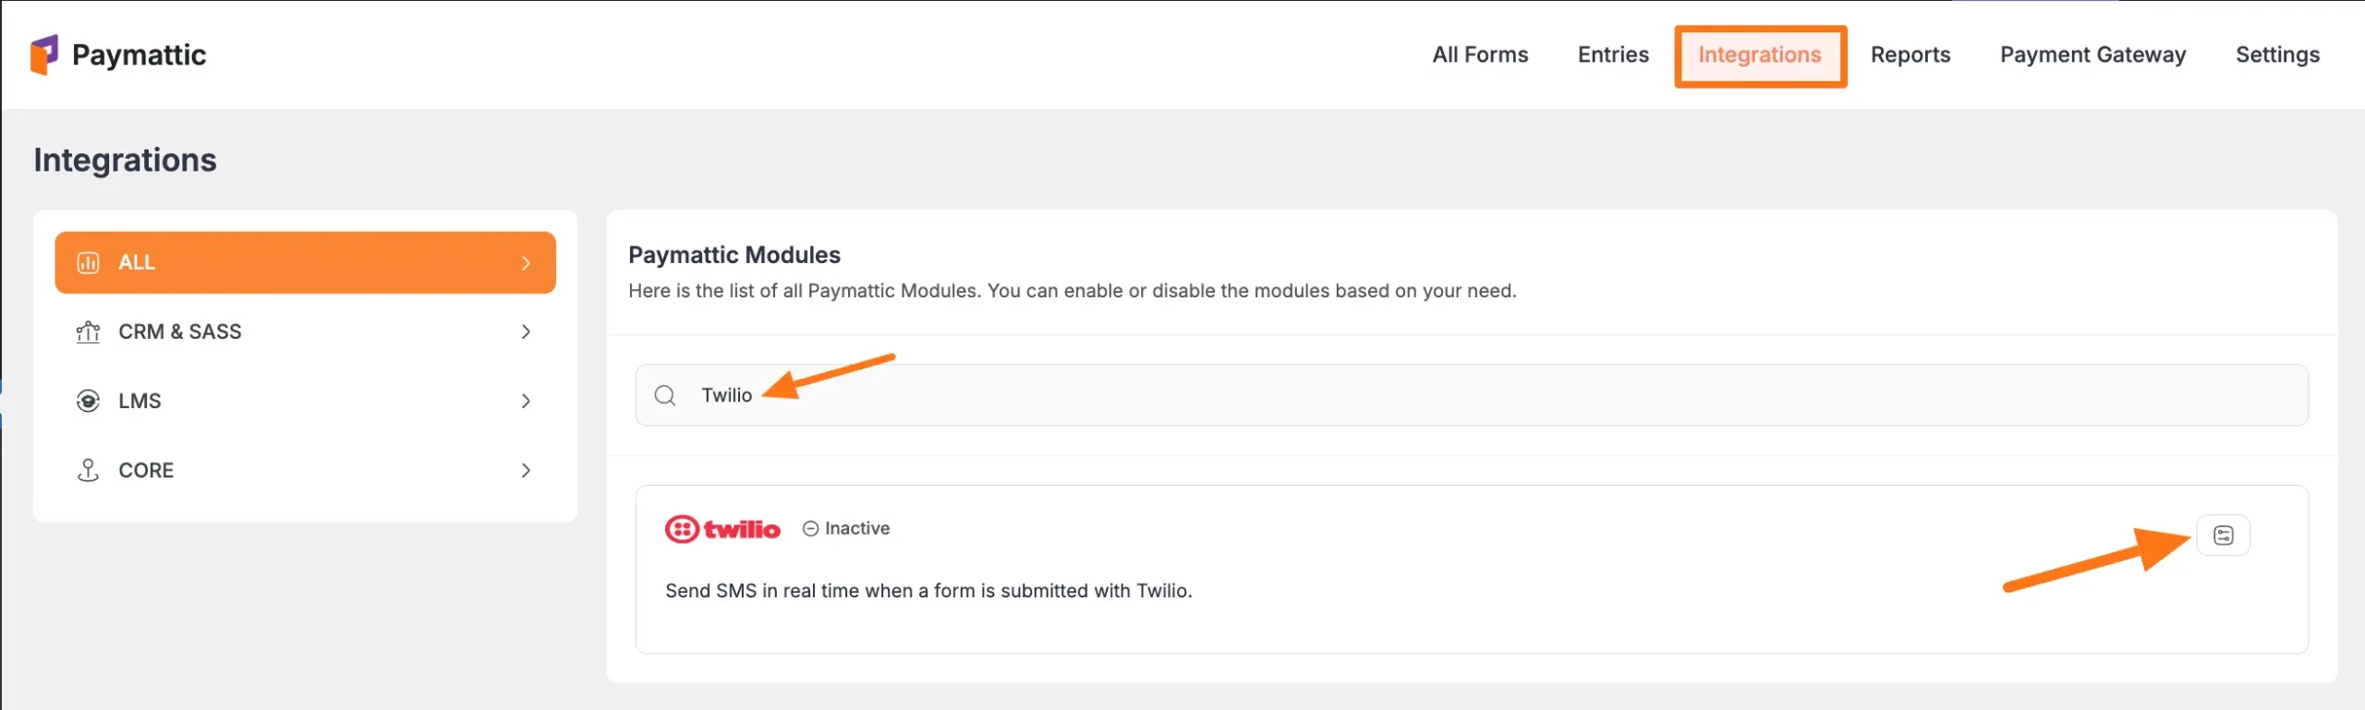2365x710 pixels.
Task: Click the LMS category icon
Action: tap(88, 402)
